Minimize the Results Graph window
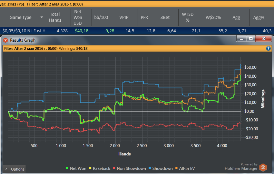274x174 pixels. click(242, 39)
